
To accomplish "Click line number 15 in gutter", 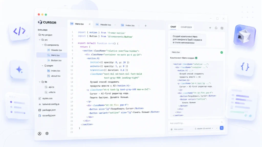I will (72, 86).
